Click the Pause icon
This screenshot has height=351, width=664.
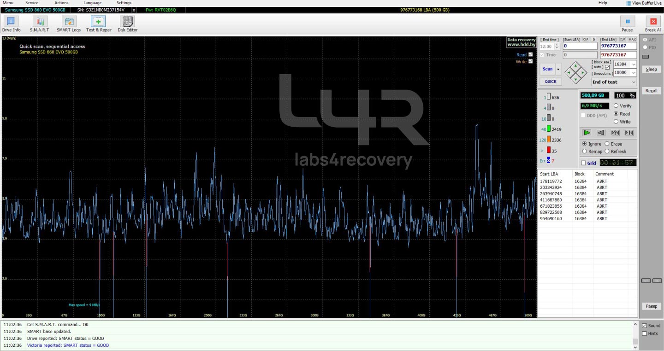[627, 21]
